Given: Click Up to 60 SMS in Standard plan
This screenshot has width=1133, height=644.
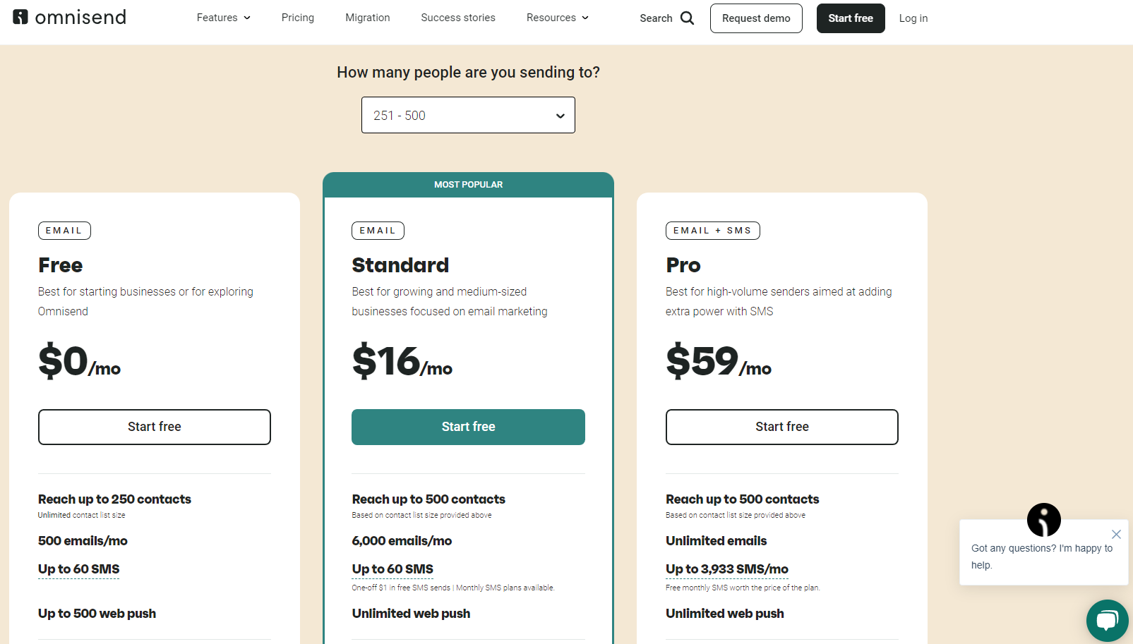Looking at the screenshot, I should click(392, 569).
